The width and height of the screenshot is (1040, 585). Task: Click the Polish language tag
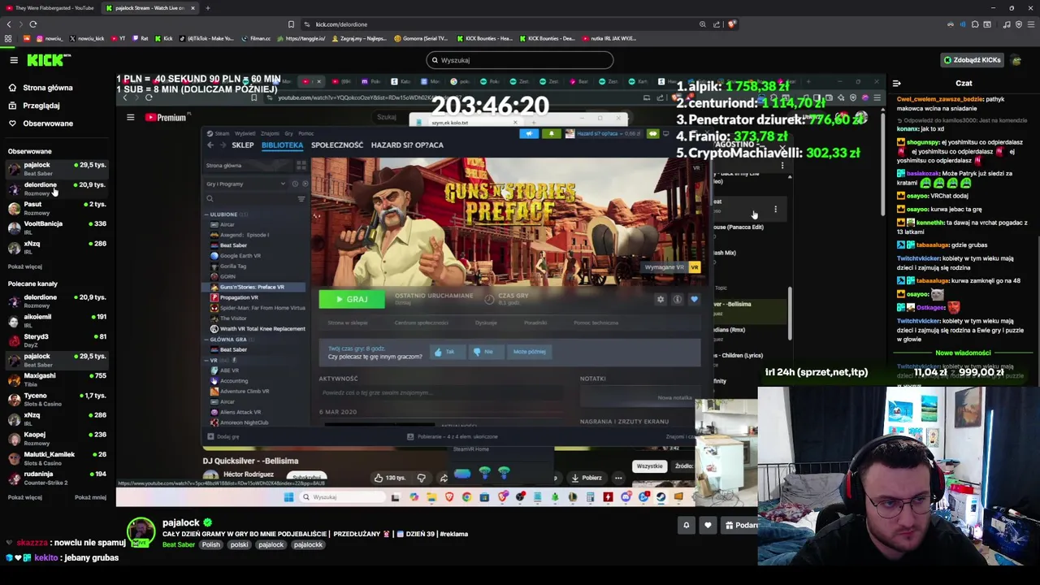[x=210, y=544]
